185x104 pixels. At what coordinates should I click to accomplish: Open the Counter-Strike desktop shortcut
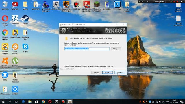point(56,5)
